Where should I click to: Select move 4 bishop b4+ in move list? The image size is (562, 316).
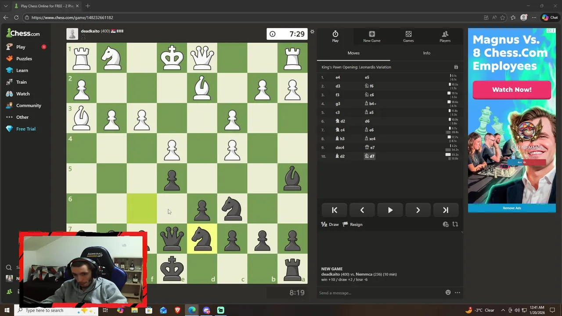[x=370, y=104]
